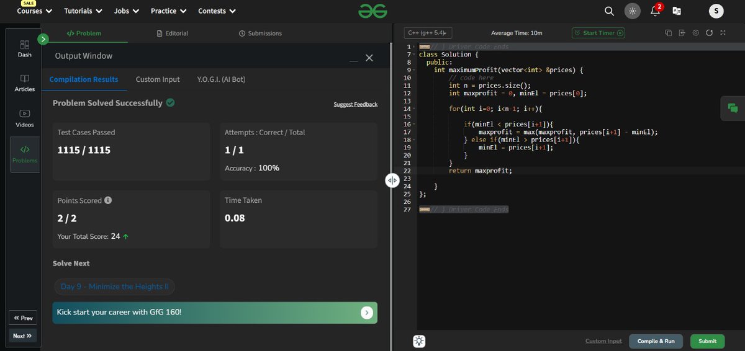The width and height of the screenshot is (745, 351).
Task: Click the Compile & Run button
Action: tap(656, 341)
